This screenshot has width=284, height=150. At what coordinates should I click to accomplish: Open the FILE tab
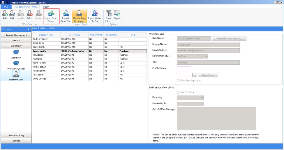[6, 7]
